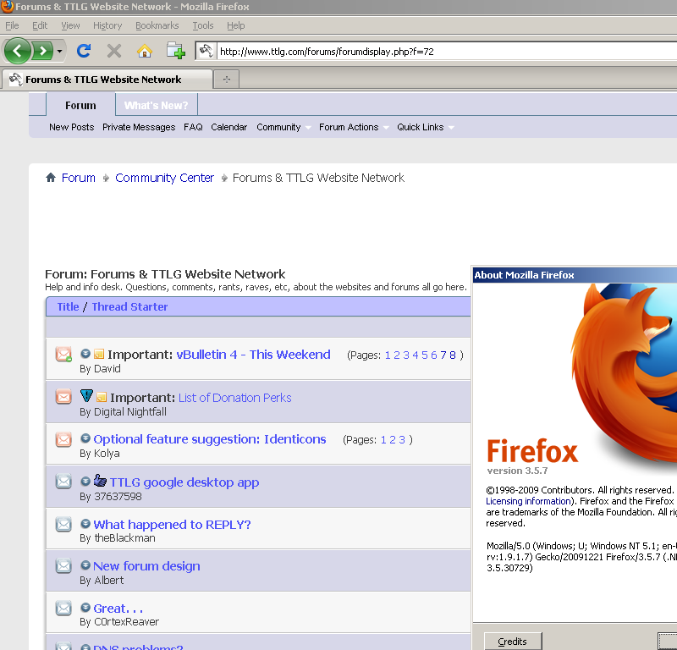
Task: Open the Great. . . thread
Action: [x=118, y=609]
